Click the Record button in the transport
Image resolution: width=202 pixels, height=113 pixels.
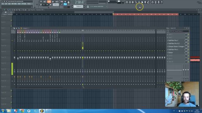(50, 5)
